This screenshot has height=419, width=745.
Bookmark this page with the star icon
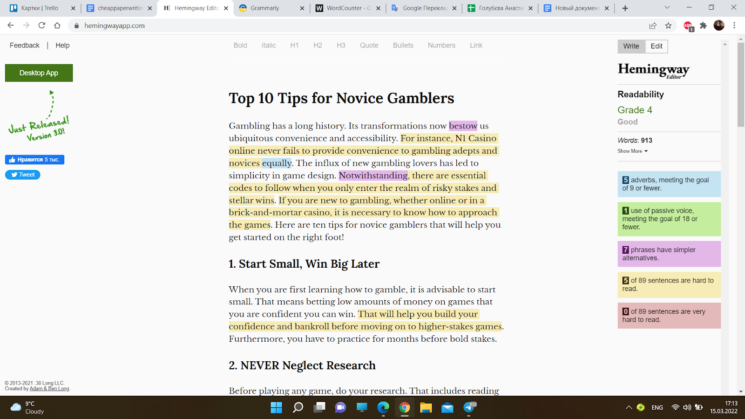(x=669, y=26)
